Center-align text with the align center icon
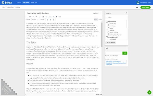The image size is (153, 96). point(50,20)
